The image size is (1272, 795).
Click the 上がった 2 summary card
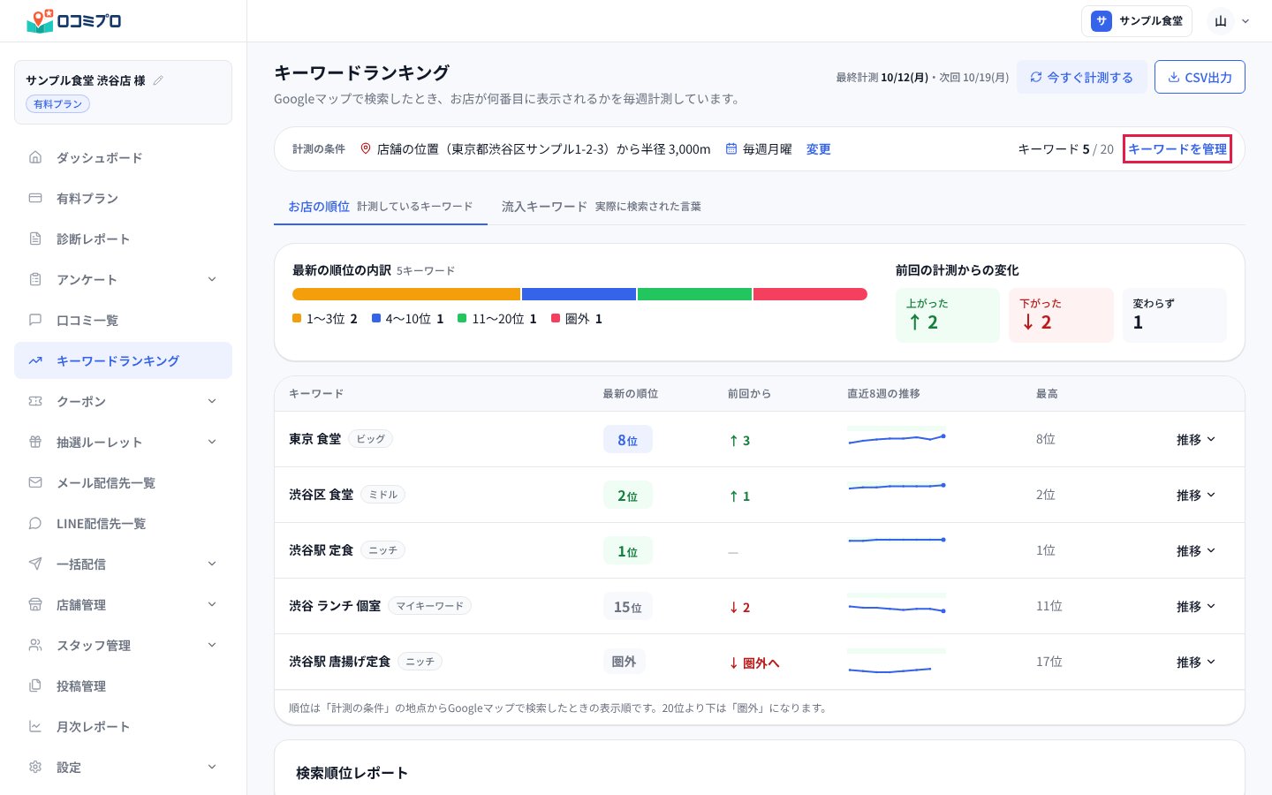point(948,315)
